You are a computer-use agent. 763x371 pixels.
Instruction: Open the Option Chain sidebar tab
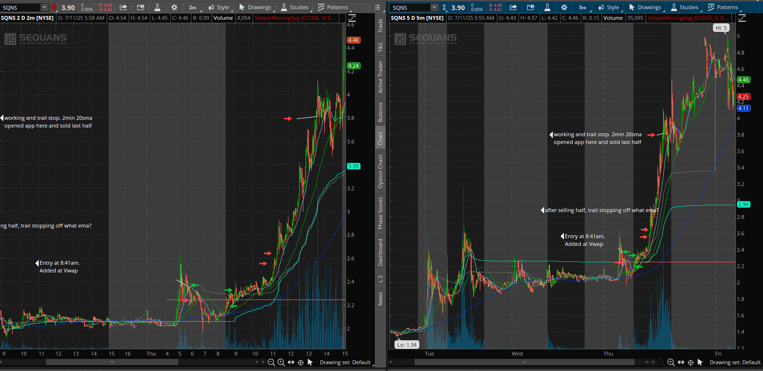point(380,171)
